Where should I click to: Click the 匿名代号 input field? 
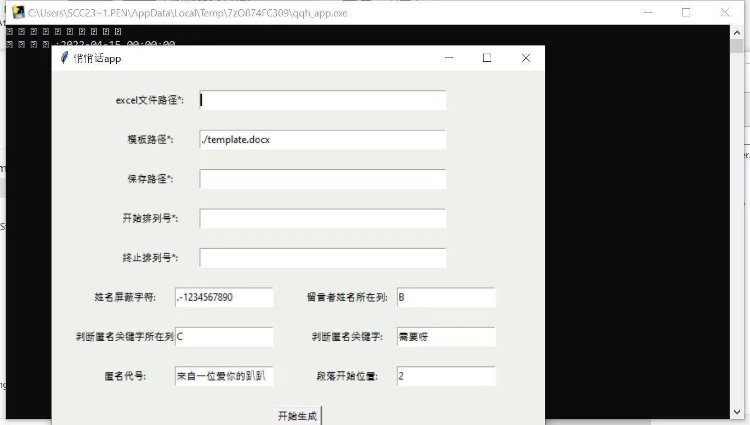pos(224,376)
